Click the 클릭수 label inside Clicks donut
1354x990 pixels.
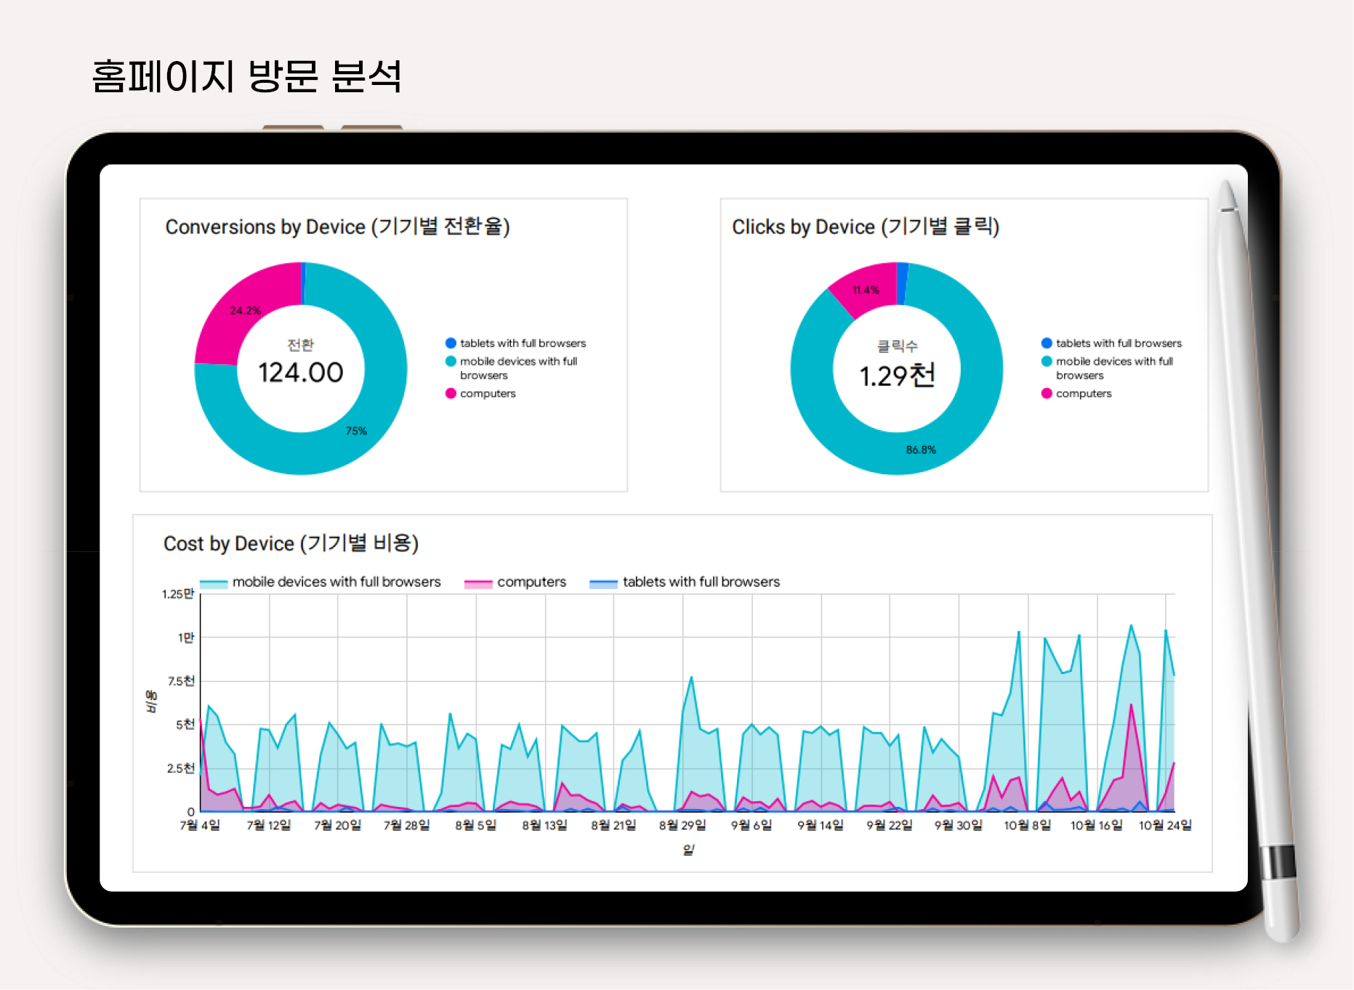898,346
